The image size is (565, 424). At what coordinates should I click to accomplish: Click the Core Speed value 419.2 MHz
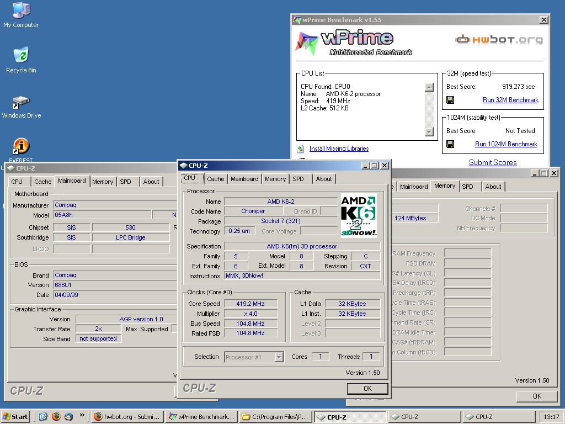coord(250,304)
